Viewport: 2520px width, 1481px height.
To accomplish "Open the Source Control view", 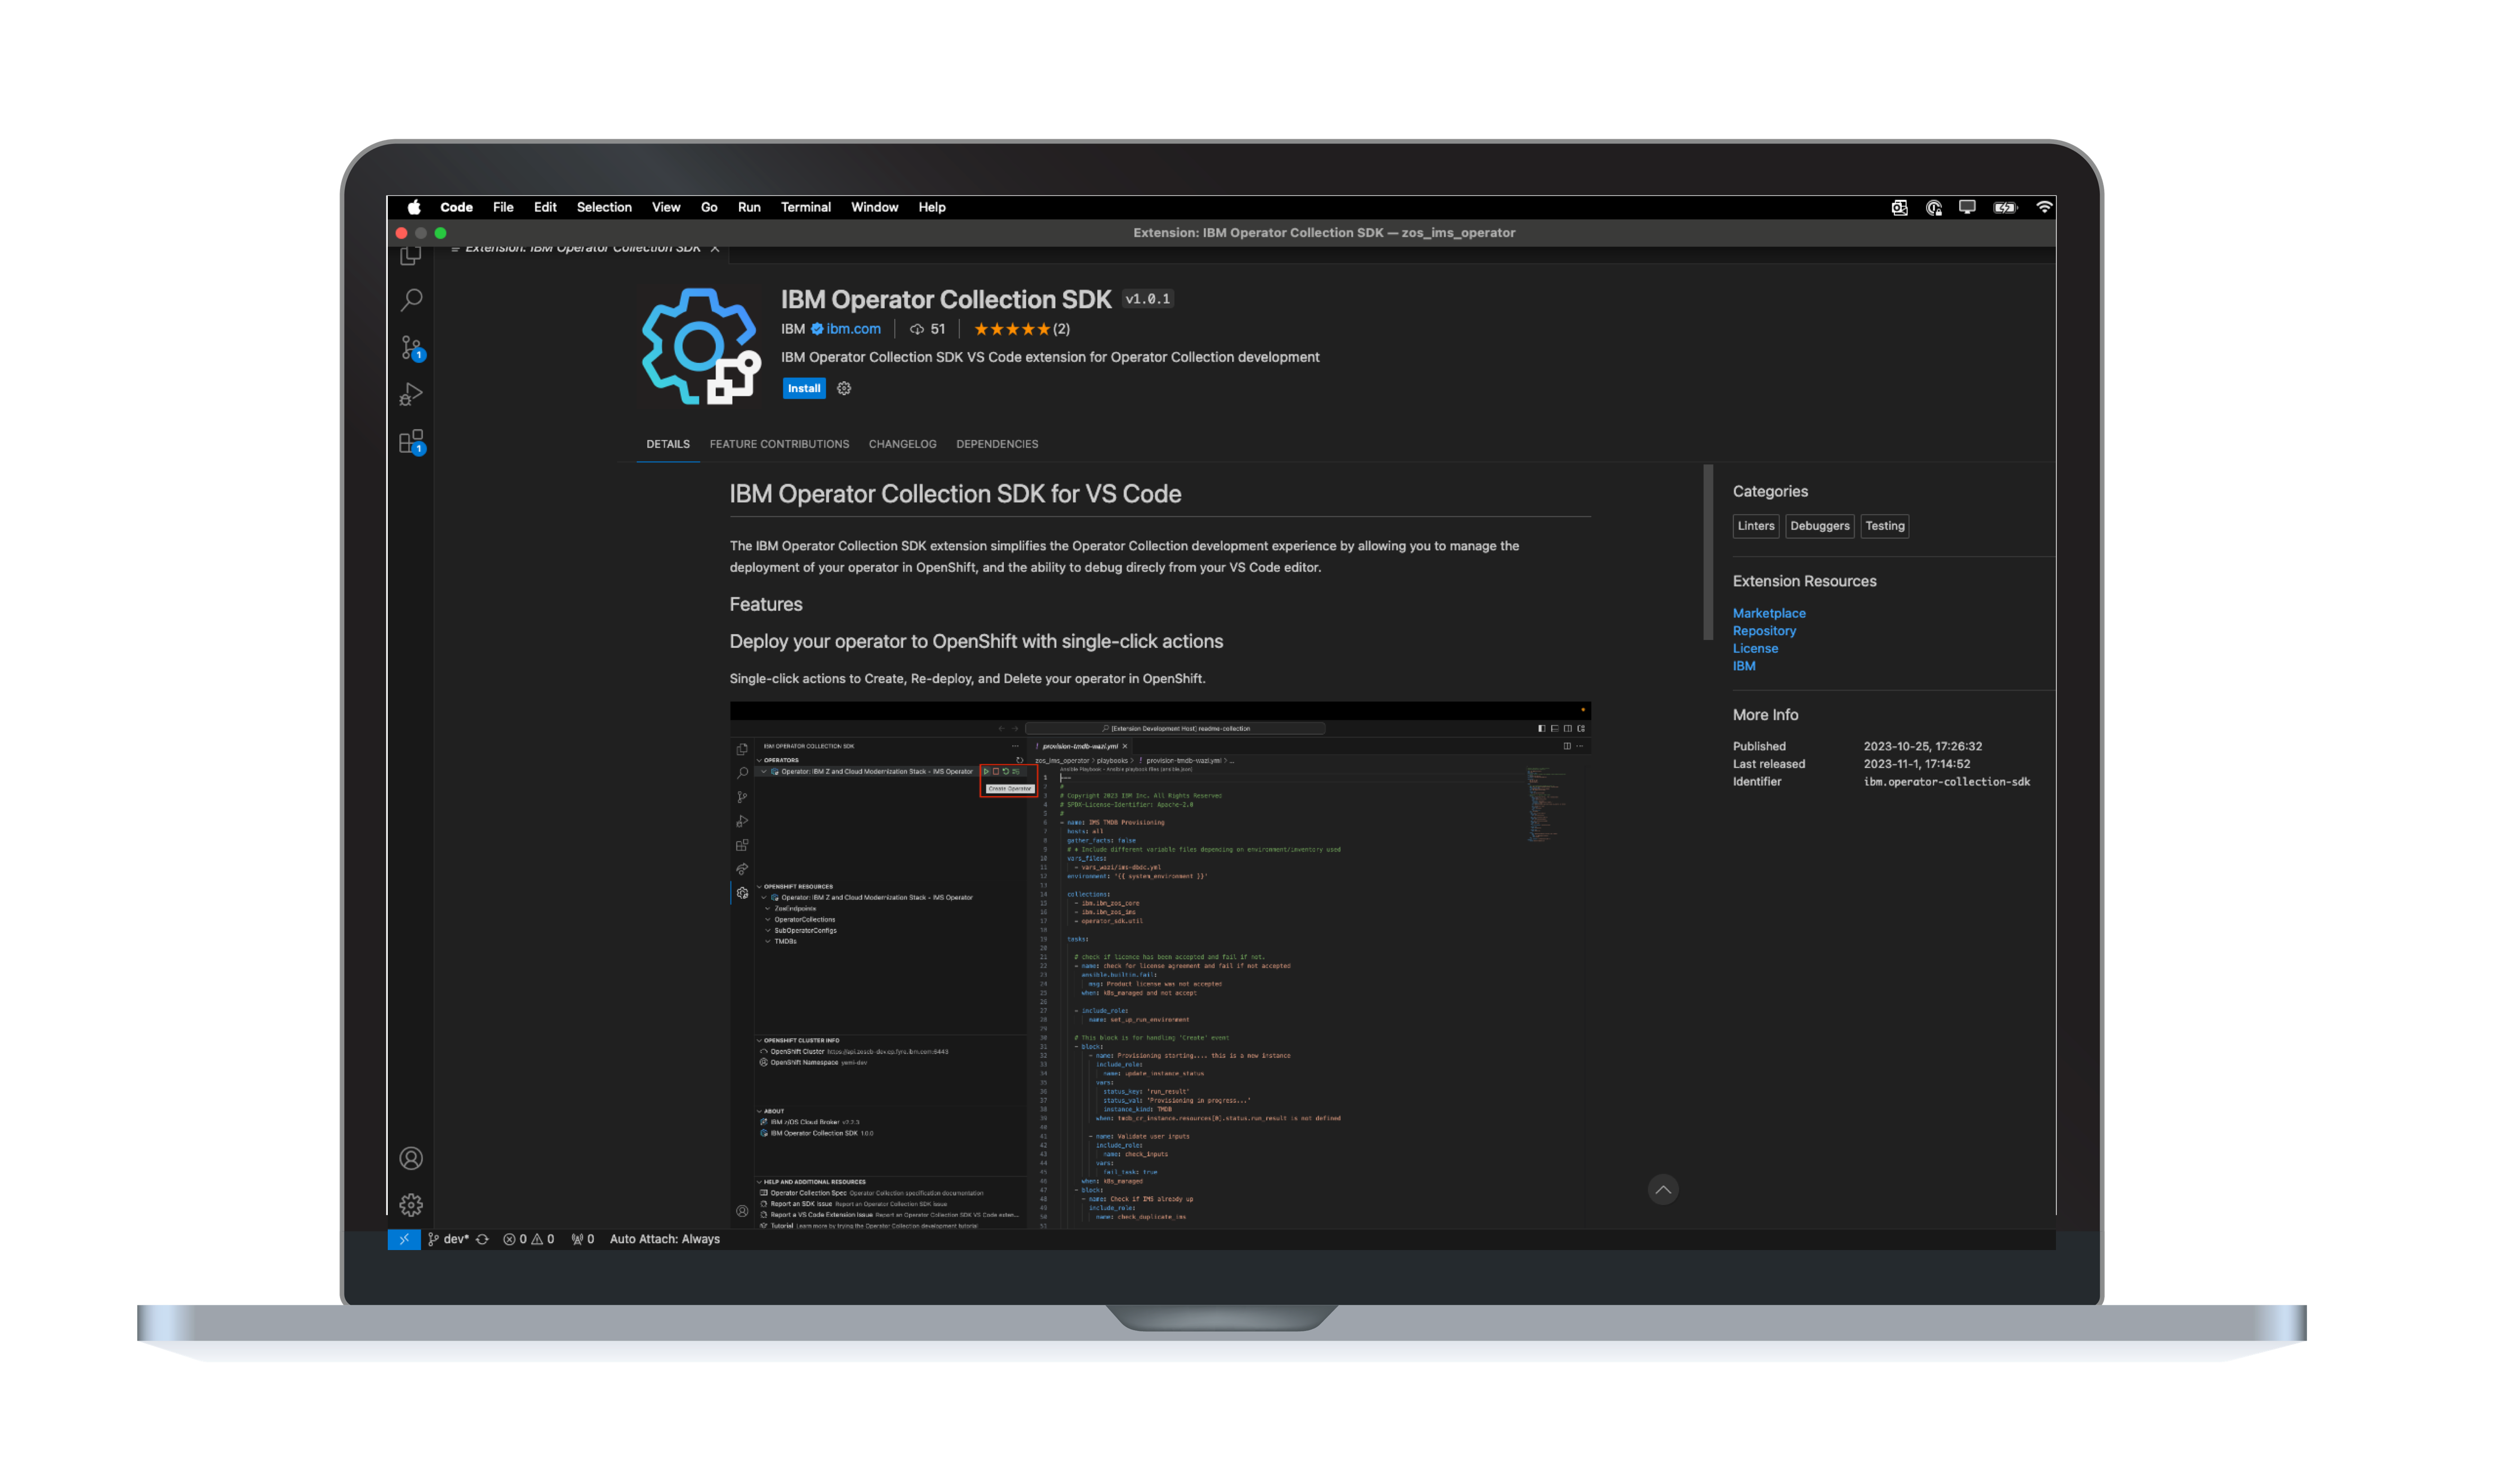I will 411,348.
